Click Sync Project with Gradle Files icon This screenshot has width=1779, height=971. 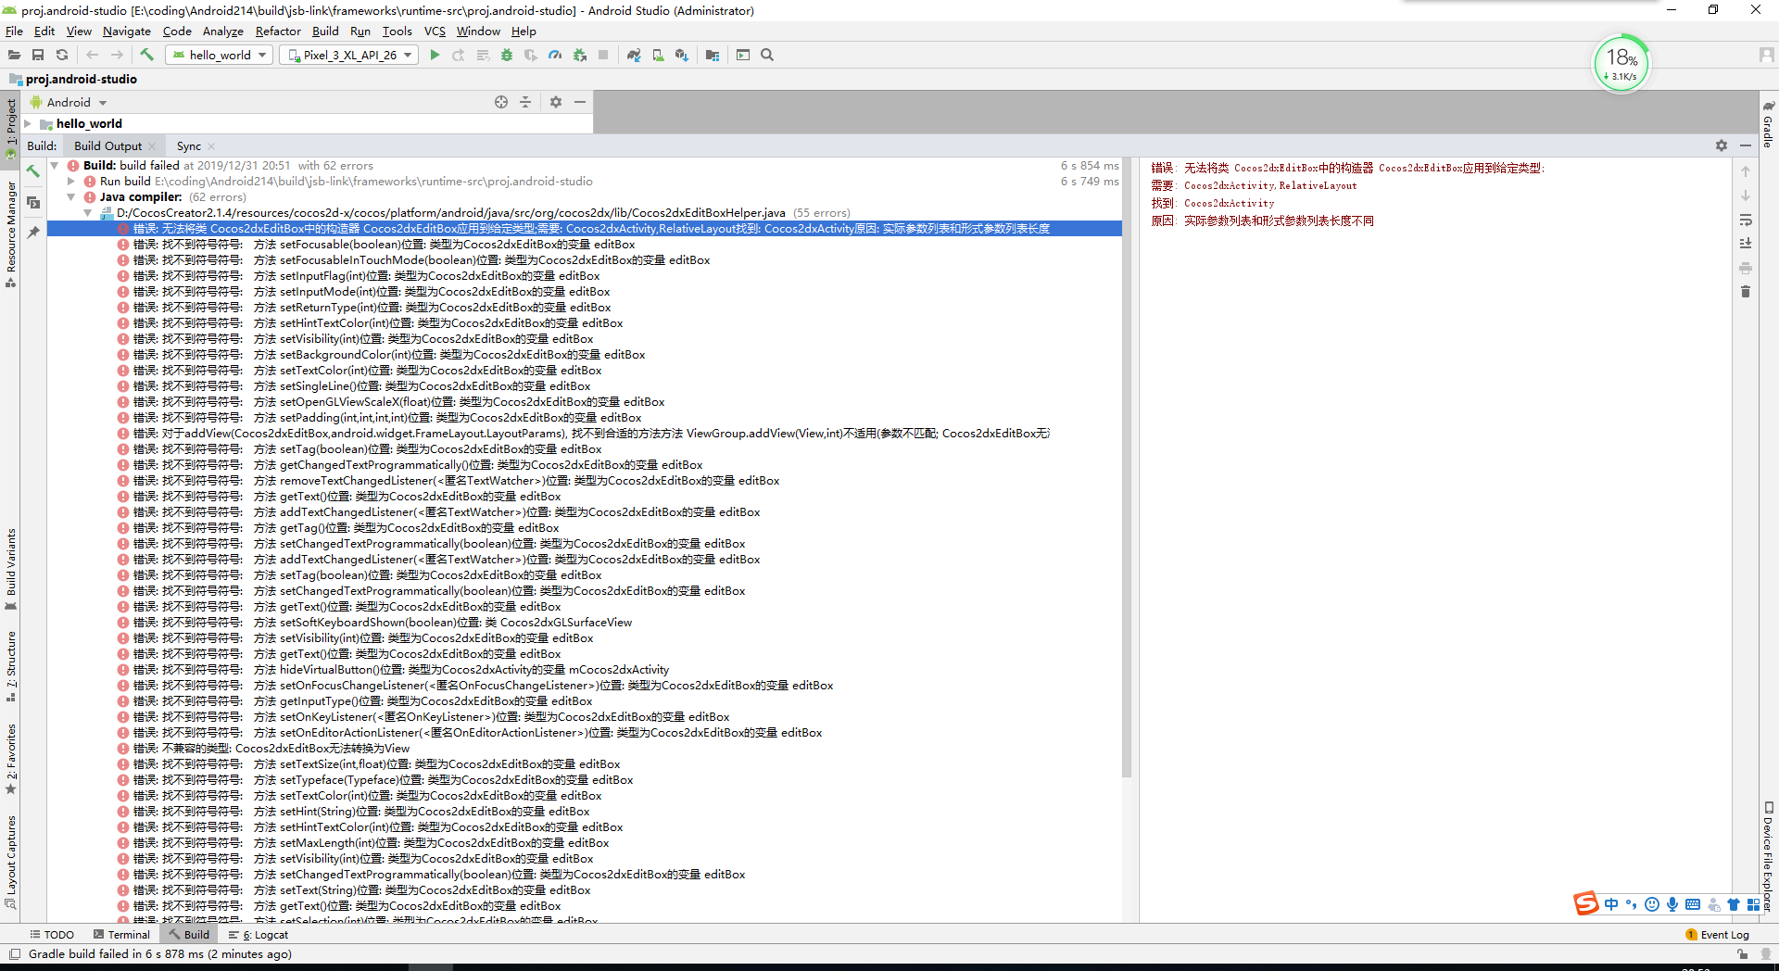[634, 56]
